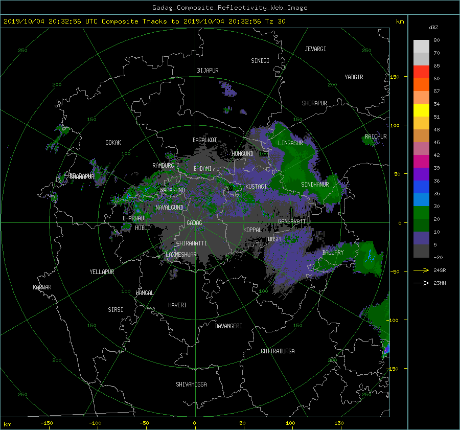The image size is (460, 430).
Task: Click the HUBLI city label
Action: (x=143, y=228)
